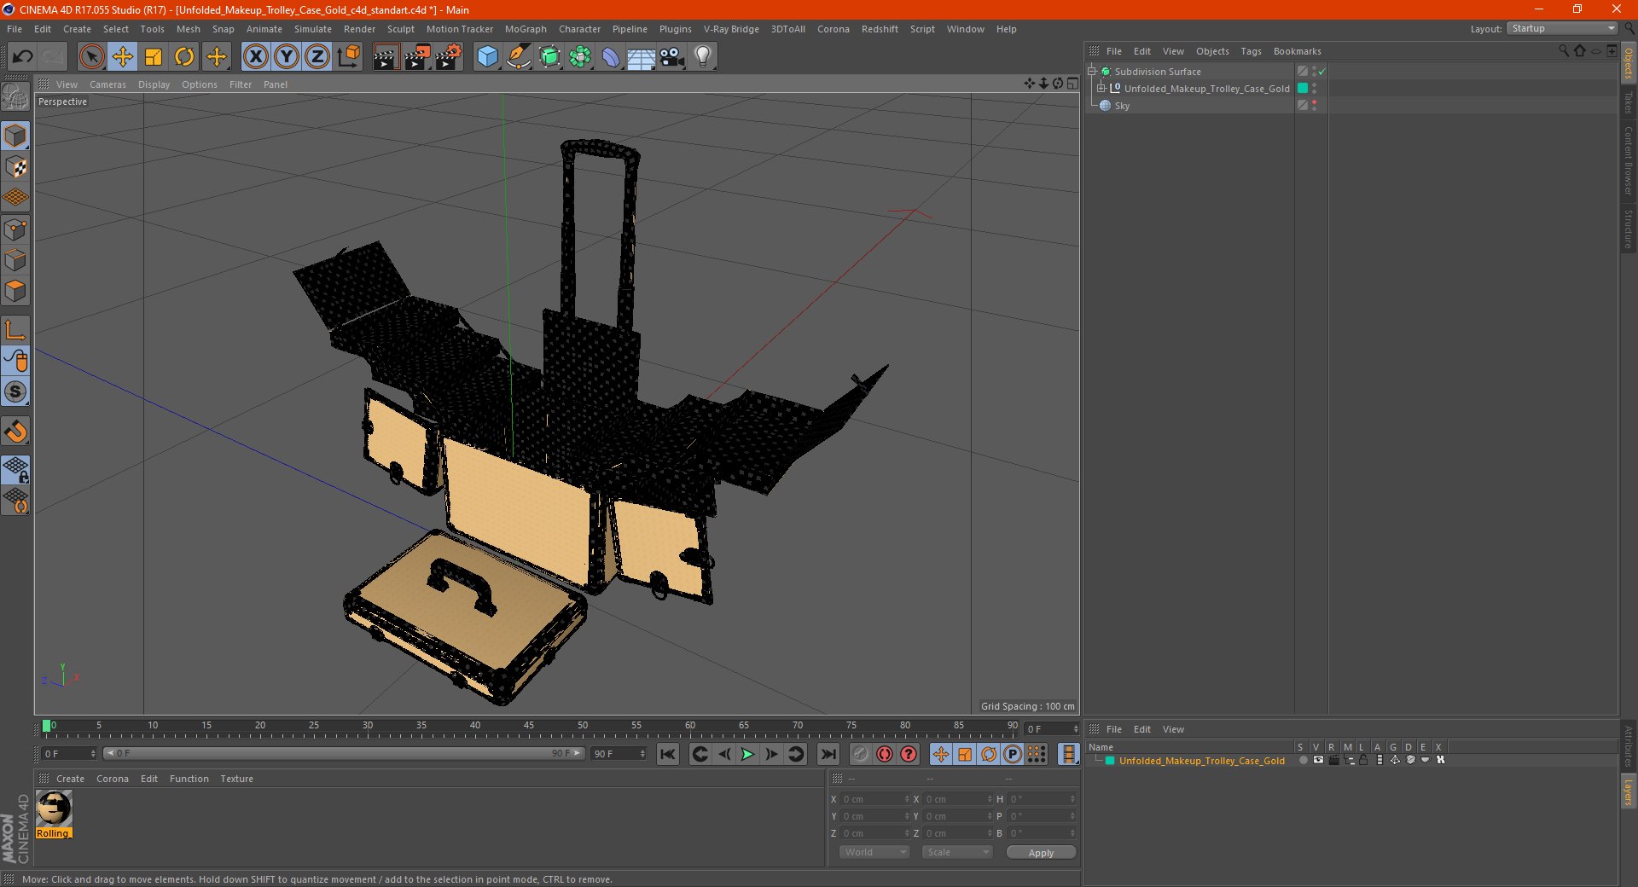Toggle the Subdivision Surface enable checkmark

[x=1321, y=72]
